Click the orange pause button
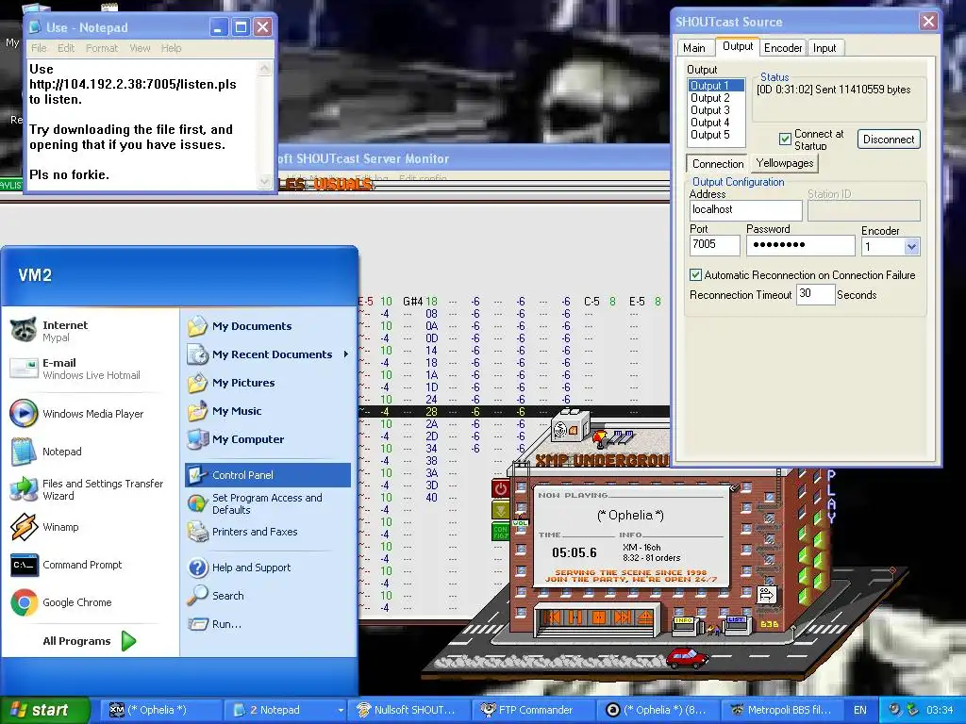The image size is (966, 724). (575, 617)
